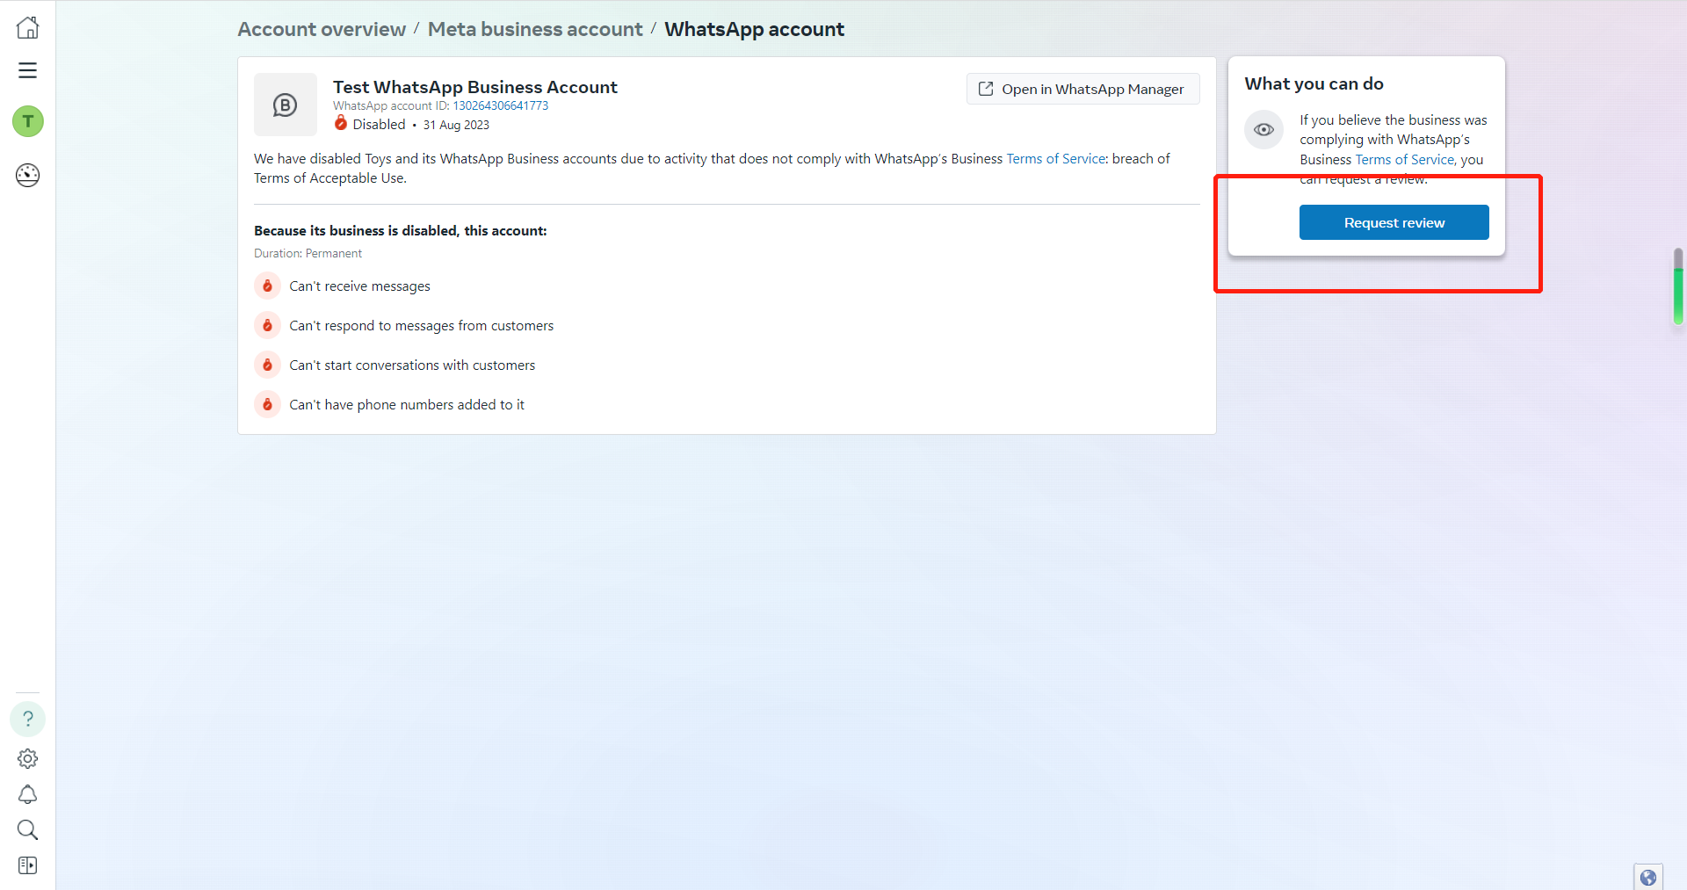Navigate to Meta business account breadcrumb
Viewport: 1687px width, 890px height.
click(535, 29)
